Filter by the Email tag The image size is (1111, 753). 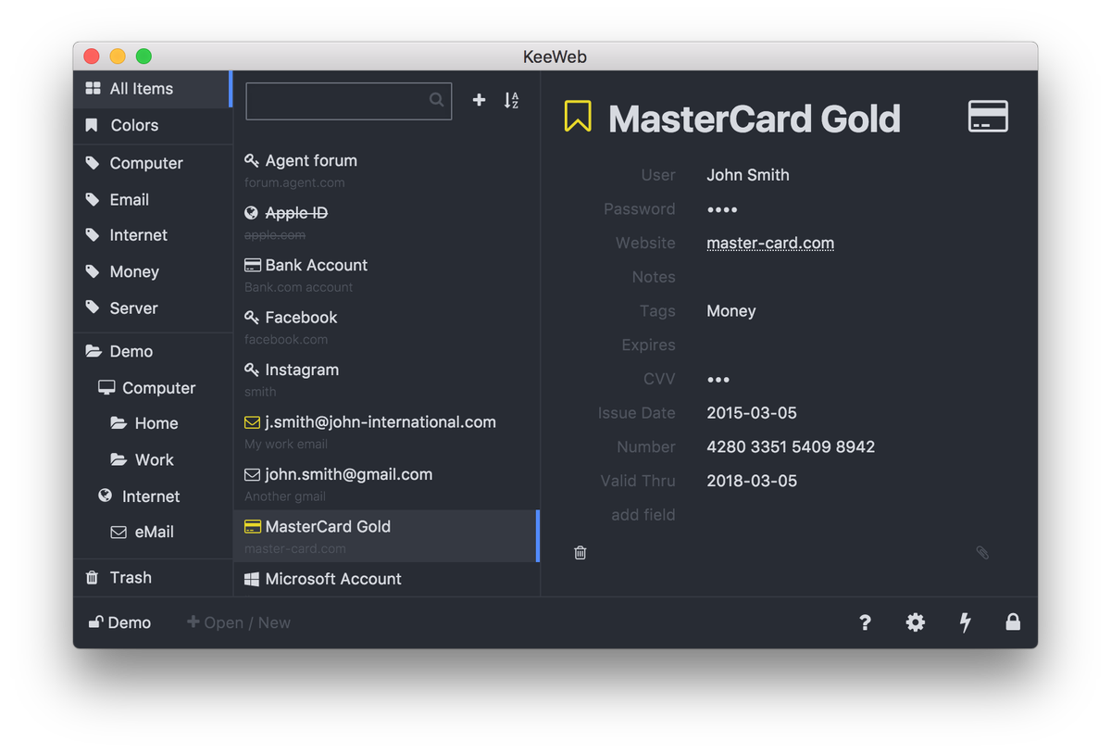pyautogui.click(x=153, y=199)
